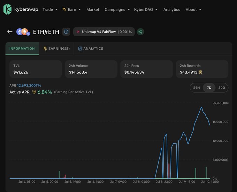Open pool info via the circled i icon
Screen dimensions: 237x192
[66, 32]
